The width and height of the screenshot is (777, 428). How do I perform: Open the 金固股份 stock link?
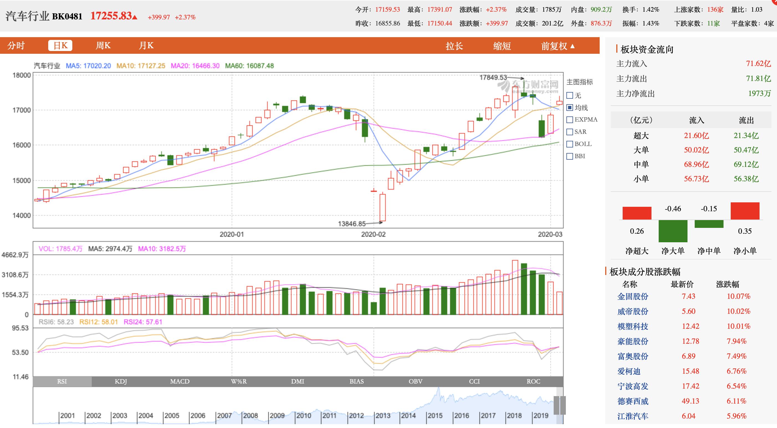633,296
